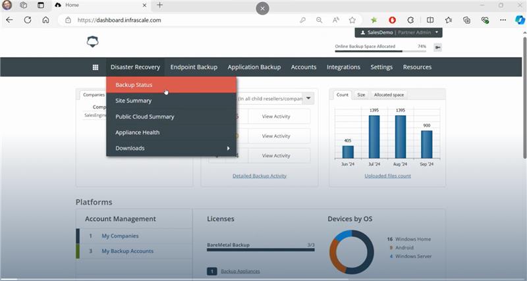Click the Devices by OS donut chart
The height and width of the screenshot is (281, 527).
point(351,252)
